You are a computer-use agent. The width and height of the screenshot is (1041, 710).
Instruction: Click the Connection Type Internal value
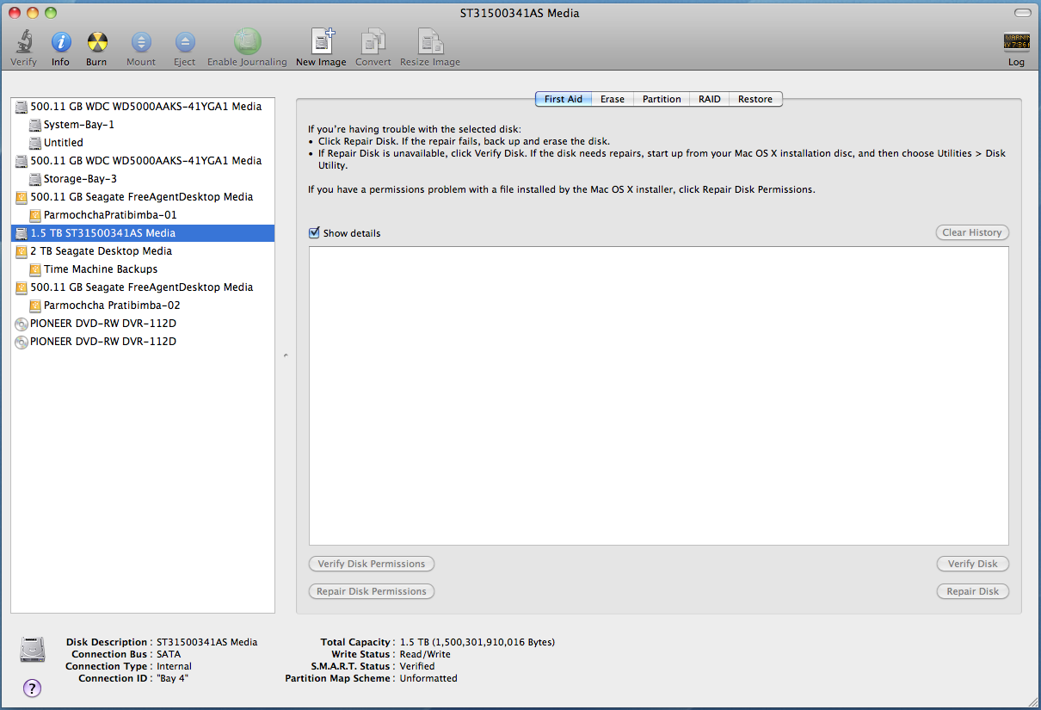(174, 666)
